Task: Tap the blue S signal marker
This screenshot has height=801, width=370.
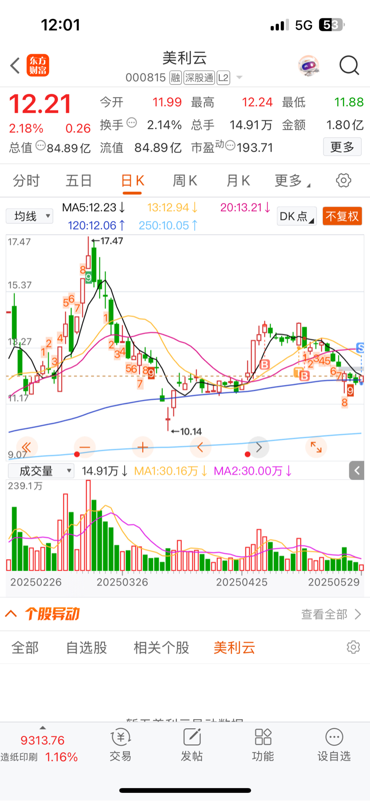Action: (x=360, y=348)
